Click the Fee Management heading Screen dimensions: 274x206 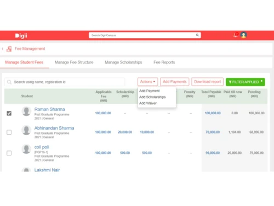[30, 49]
